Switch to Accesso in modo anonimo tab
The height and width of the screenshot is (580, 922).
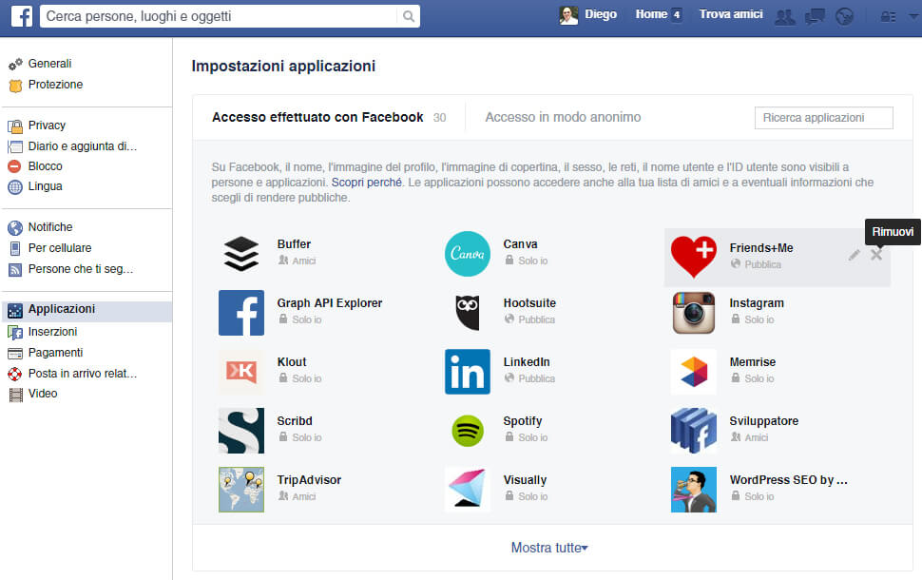click(x=563, y=117)
